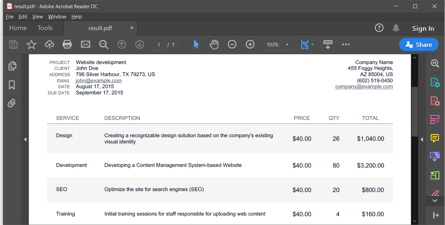Viewport: 445px width, 225px height.
Task: Open the Export PDF tool
Action: 435,82
